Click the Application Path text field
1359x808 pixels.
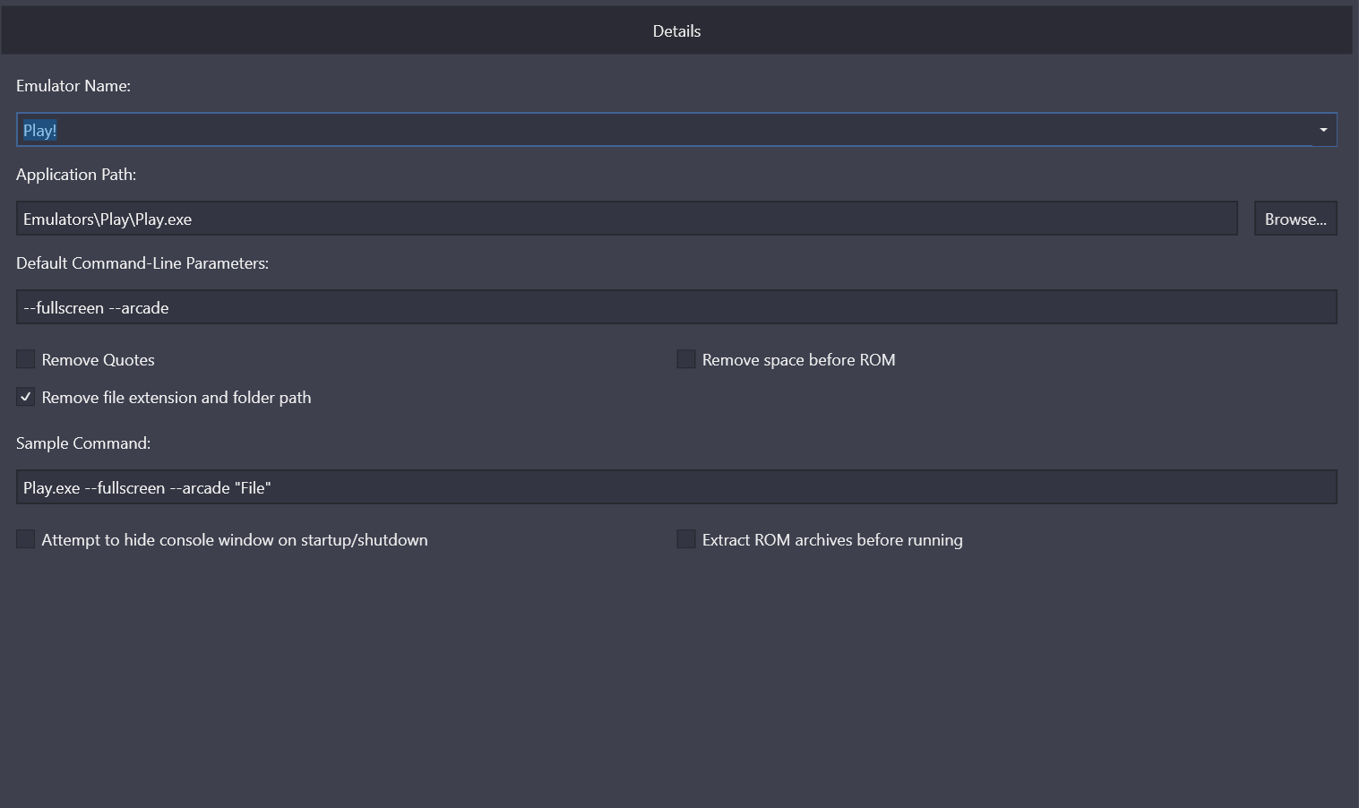tap(627, 219)
